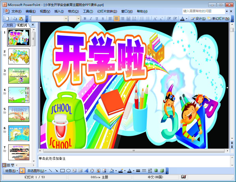Select center text alignment
Screen dimensions: 236x182
(x=116, y=19)
